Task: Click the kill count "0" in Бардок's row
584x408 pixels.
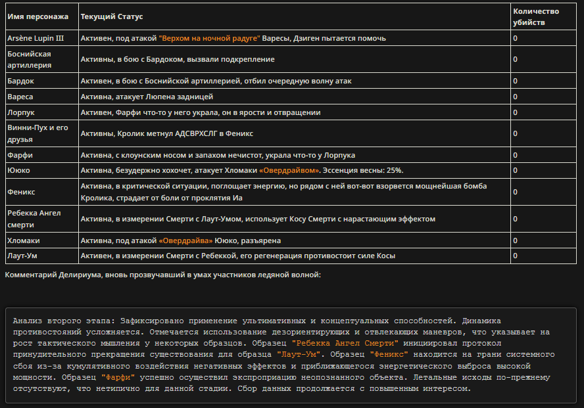Action: pyautogui.click(x=515, y=81)
